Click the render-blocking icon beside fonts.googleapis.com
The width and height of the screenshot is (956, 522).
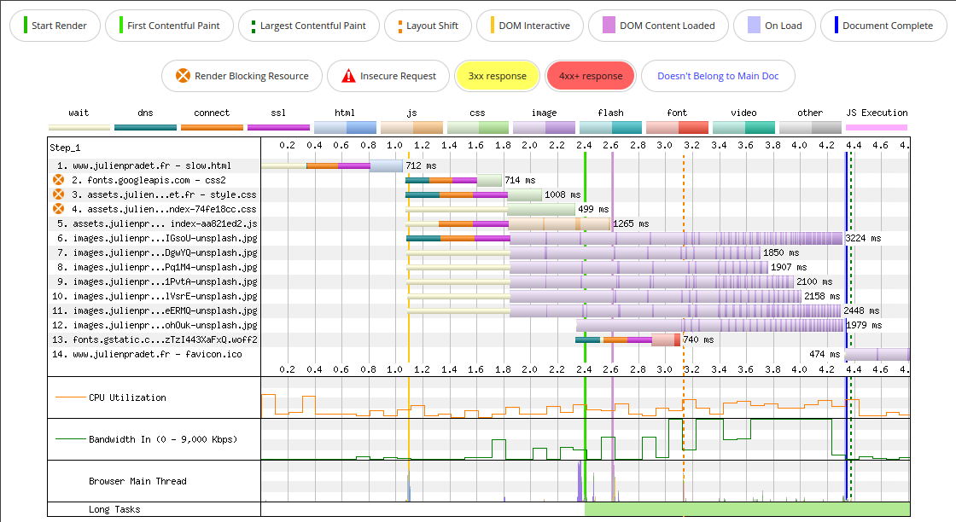(58, 180)
